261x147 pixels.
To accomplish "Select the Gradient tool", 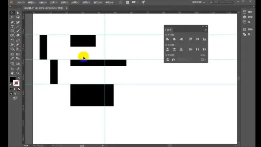I will tap(18, 54).
